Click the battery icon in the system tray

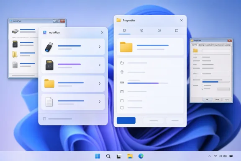(x=231, y=156)
